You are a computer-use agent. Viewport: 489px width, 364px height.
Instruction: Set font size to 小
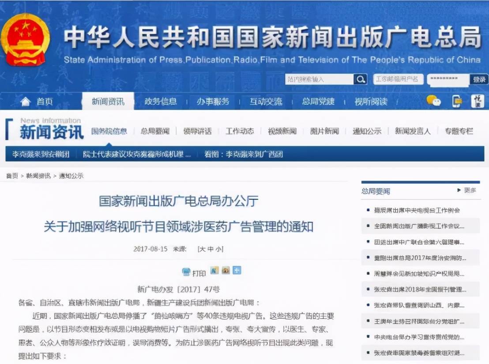(x=218, y=249)
